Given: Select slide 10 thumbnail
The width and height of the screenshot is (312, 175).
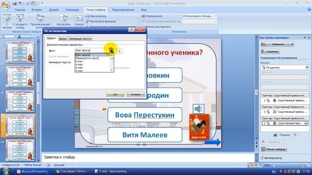Looking at the screenshot, I should pos(20,150).
